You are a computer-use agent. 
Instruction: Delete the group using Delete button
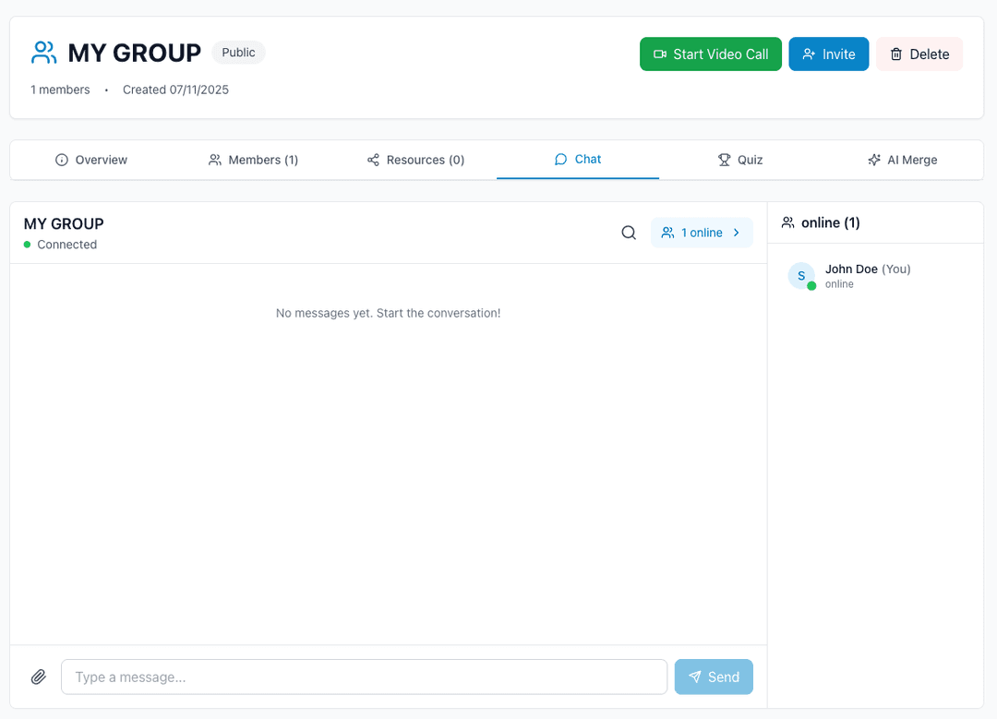[919, 54]
